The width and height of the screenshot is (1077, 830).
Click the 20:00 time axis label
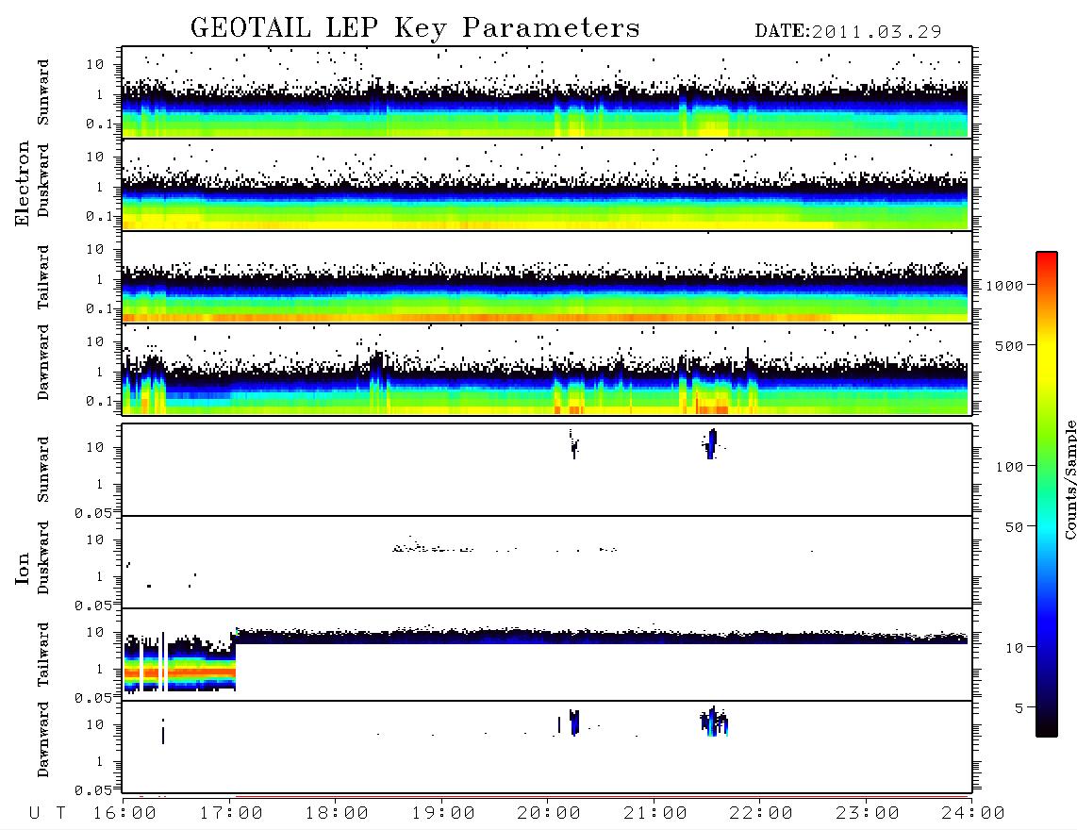tap(549, 814)
